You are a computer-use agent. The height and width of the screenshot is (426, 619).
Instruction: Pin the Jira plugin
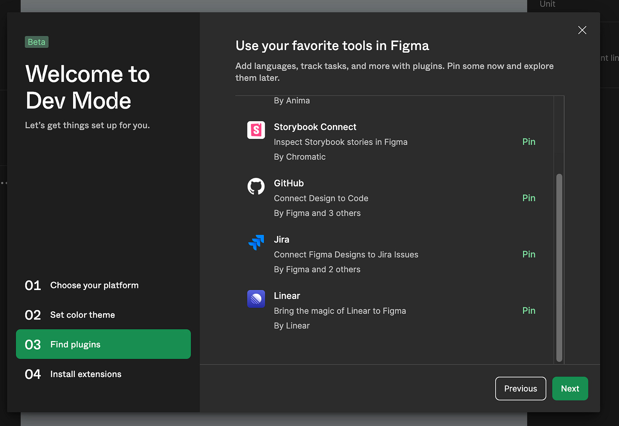tap(528, 254)
